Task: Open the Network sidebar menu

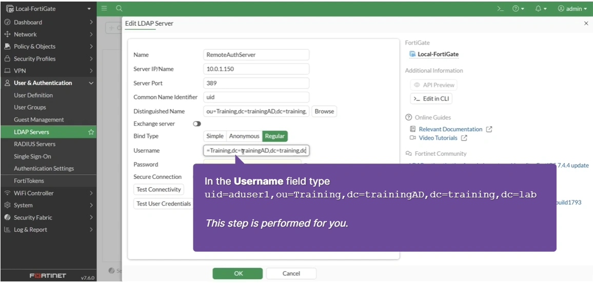Action: pyautogui.click(x=48, y=34)
